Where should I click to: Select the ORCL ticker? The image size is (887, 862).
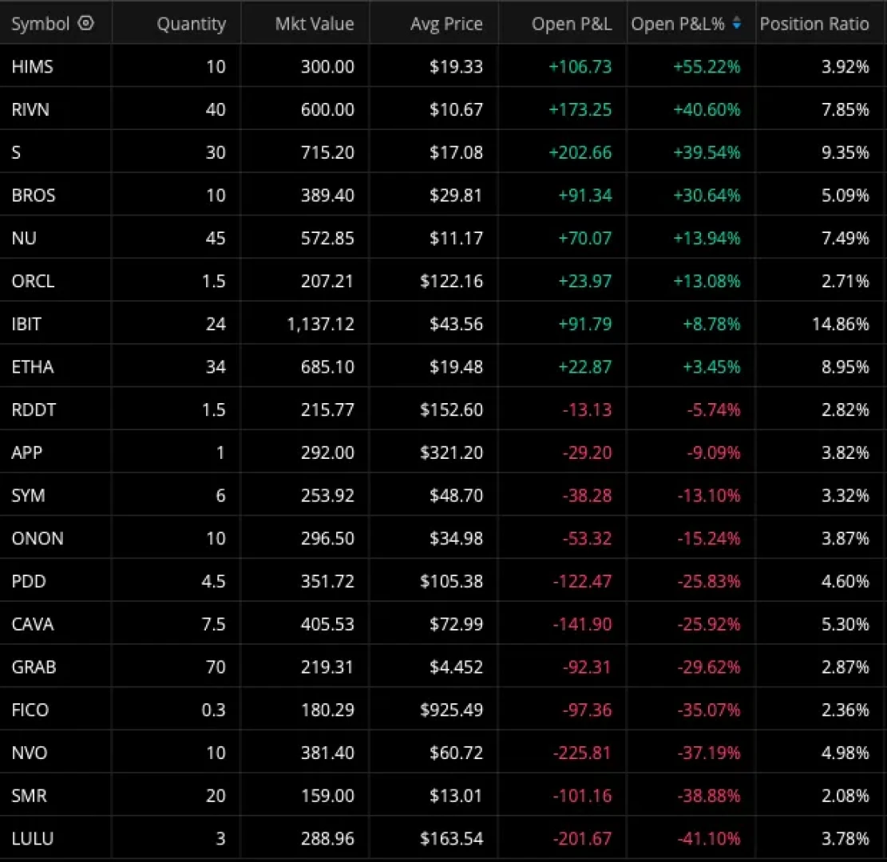click(33, 281)
